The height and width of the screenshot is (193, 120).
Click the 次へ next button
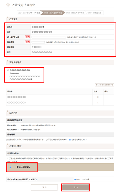point(75,187)
